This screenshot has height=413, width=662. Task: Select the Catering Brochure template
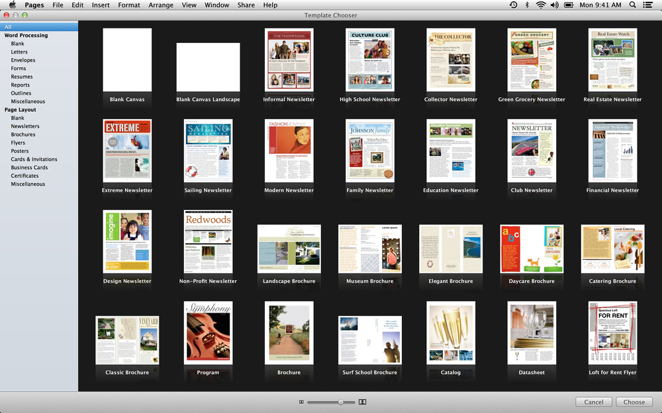pos(612,248)
